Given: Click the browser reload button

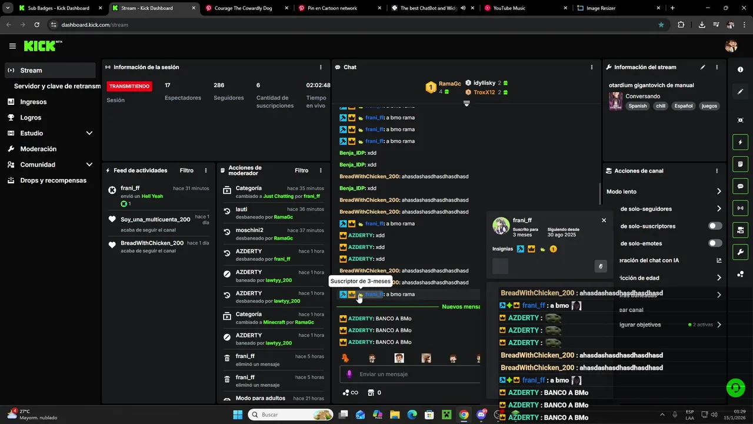Looking at the screenshot, I should pos(37,25).
